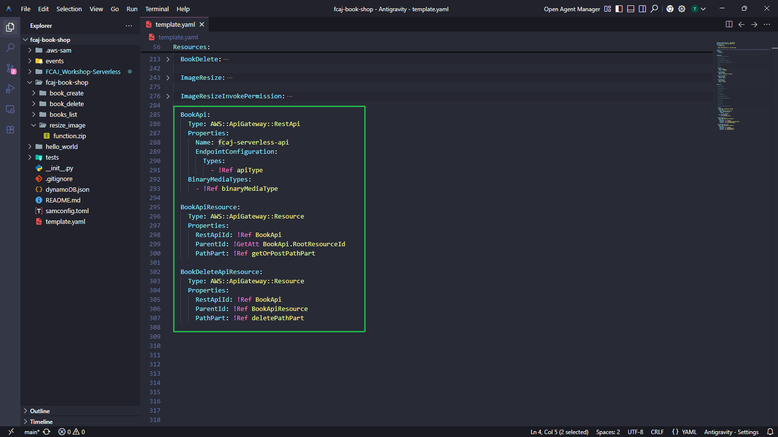The image size is (778, 437).
Task: Toggle secondary side bar visibility
Action: click(642, 9)
